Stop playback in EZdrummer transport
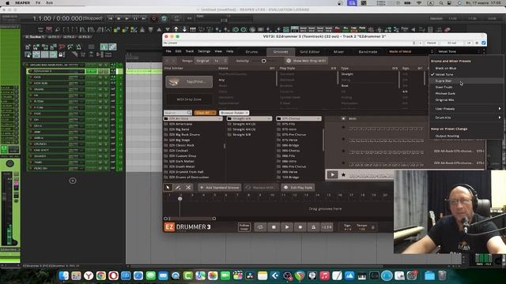 (274, 227)
